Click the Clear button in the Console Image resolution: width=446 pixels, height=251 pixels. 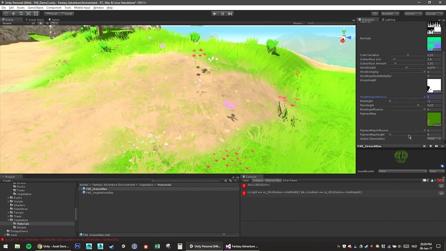pyautogui.click(x=246, y=180)
